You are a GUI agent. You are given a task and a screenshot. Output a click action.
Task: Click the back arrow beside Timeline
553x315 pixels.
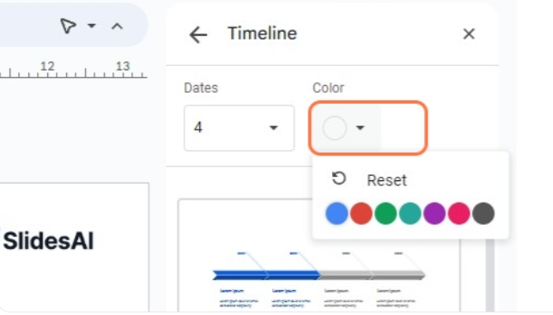198,35
